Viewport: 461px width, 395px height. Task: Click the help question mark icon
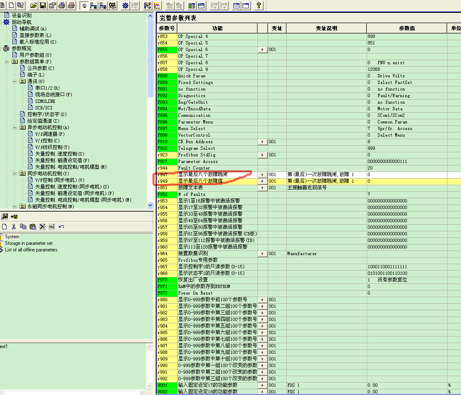point(258,5)
